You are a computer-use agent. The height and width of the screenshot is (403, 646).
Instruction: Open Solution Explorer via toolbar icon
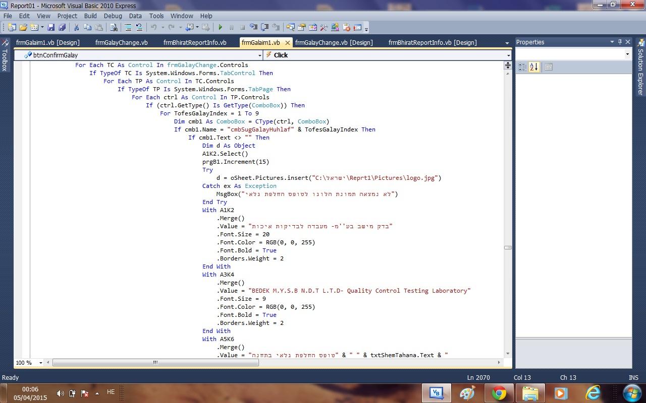pyautogui.click(x=290, y=27)
